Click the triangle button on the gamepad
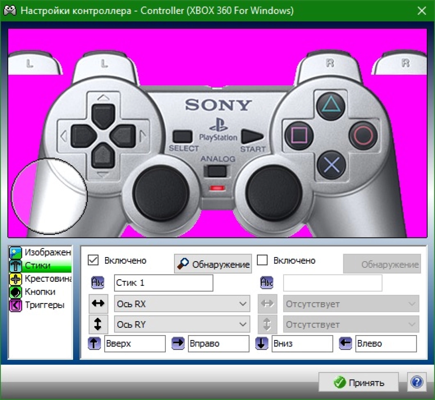The width and height of the screenshot is (435, 400). [x=331, y=106]
